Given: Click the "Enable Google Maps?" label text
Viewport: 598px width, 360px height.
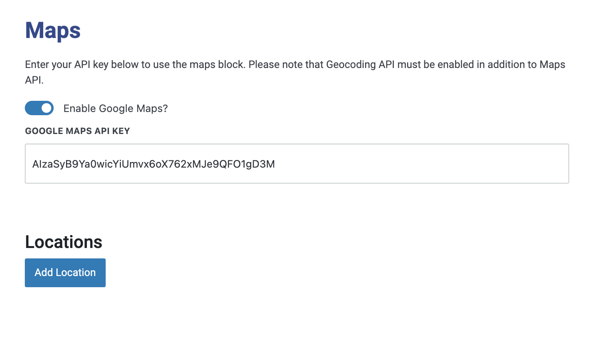Looking at the screenshot, I should [115, 108].
